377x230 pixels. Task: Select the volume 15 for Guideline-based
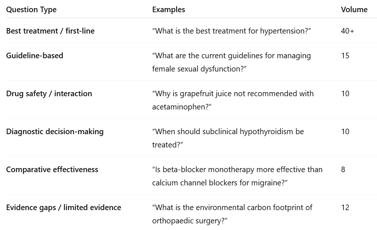(x=345, y=56)
